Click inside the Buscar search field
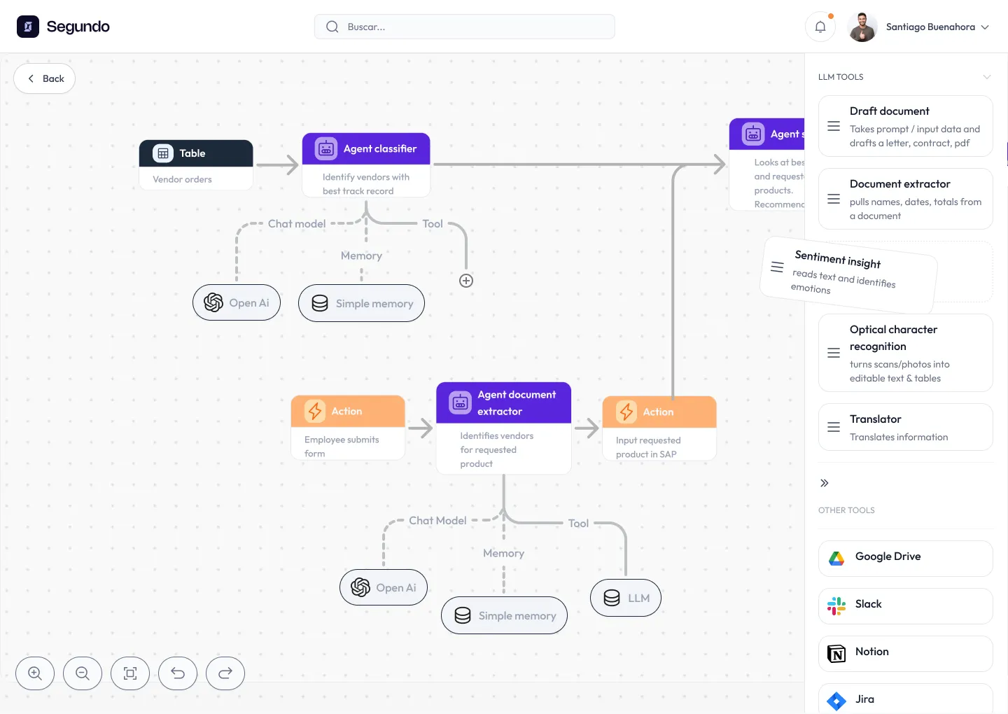 464,26
